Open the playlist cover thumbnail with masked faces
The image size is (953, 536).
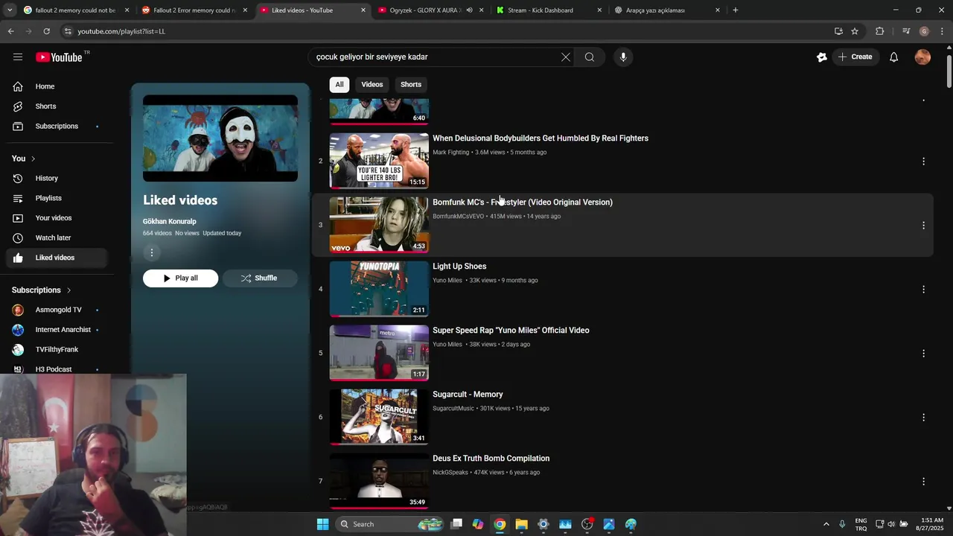(220, 138)
